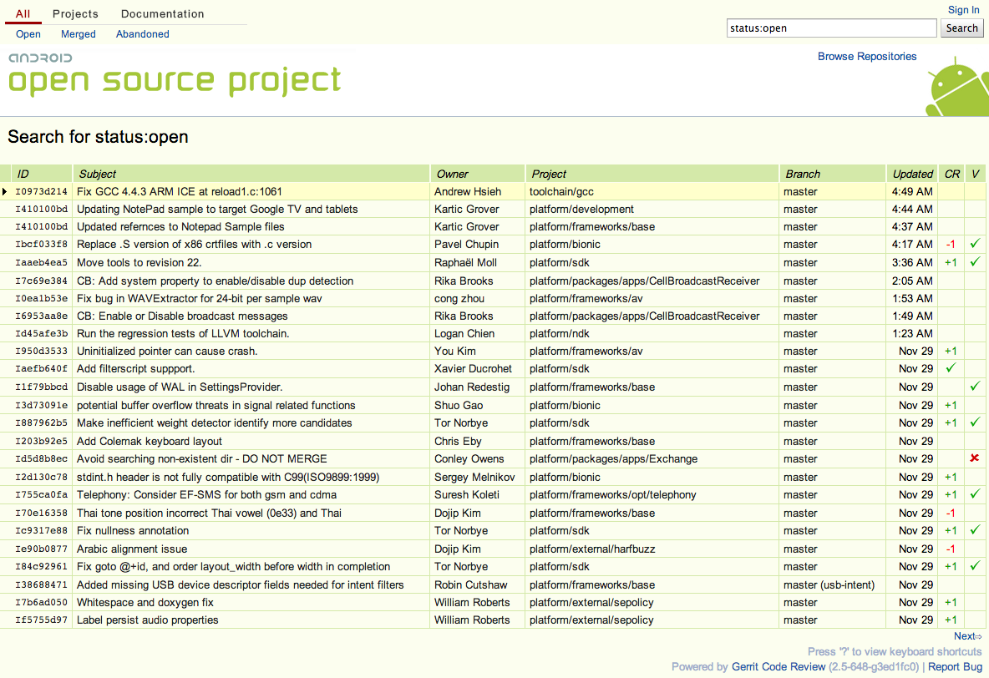The image size is (989, 678).
Task: Open Browse Repositories link
Action: (866, 57)
